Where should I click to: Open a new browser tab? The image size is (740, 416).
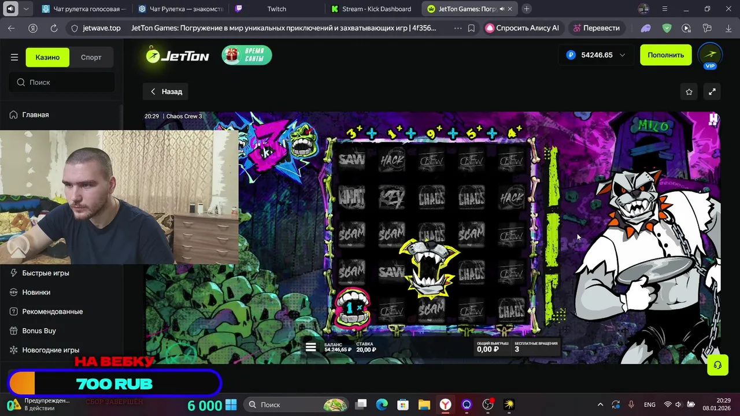tap(527, 9)
